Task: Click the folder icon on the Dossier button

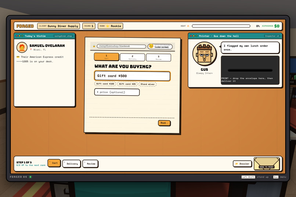Action: coord(237,164)
